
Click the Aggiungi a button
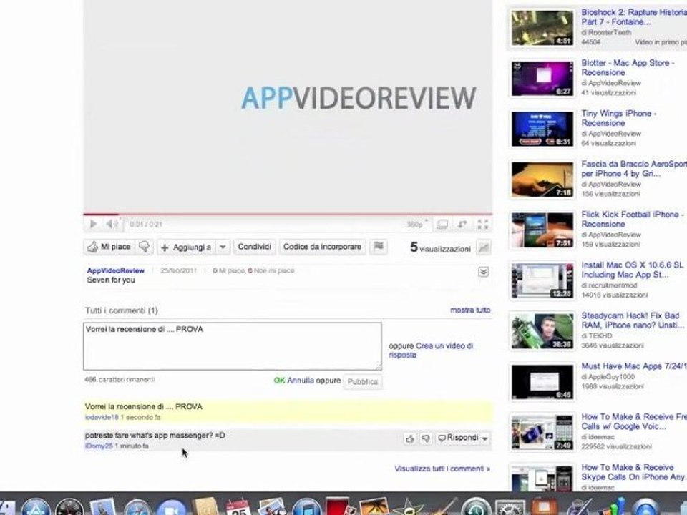click(187, 247)
